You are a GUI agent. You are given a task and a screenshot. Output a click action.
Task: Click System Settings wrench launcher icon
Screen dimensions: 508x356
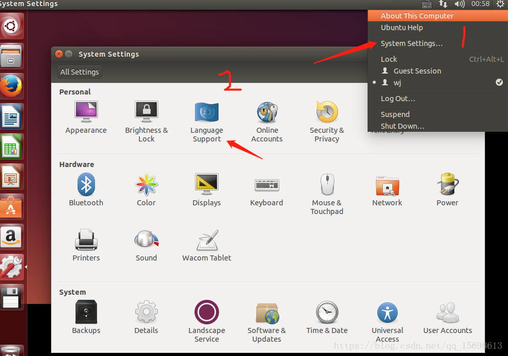(12, 267)
